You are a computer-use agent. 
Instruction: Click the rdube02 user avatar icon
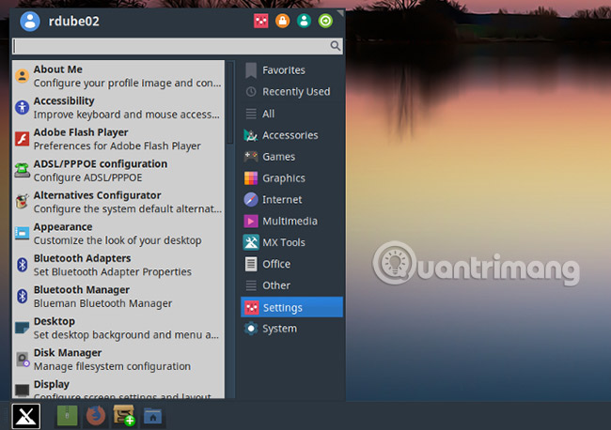[29, 21]
